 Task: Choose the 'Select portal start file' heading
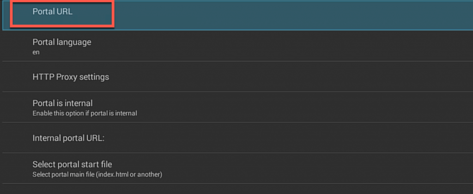point(73,164)
